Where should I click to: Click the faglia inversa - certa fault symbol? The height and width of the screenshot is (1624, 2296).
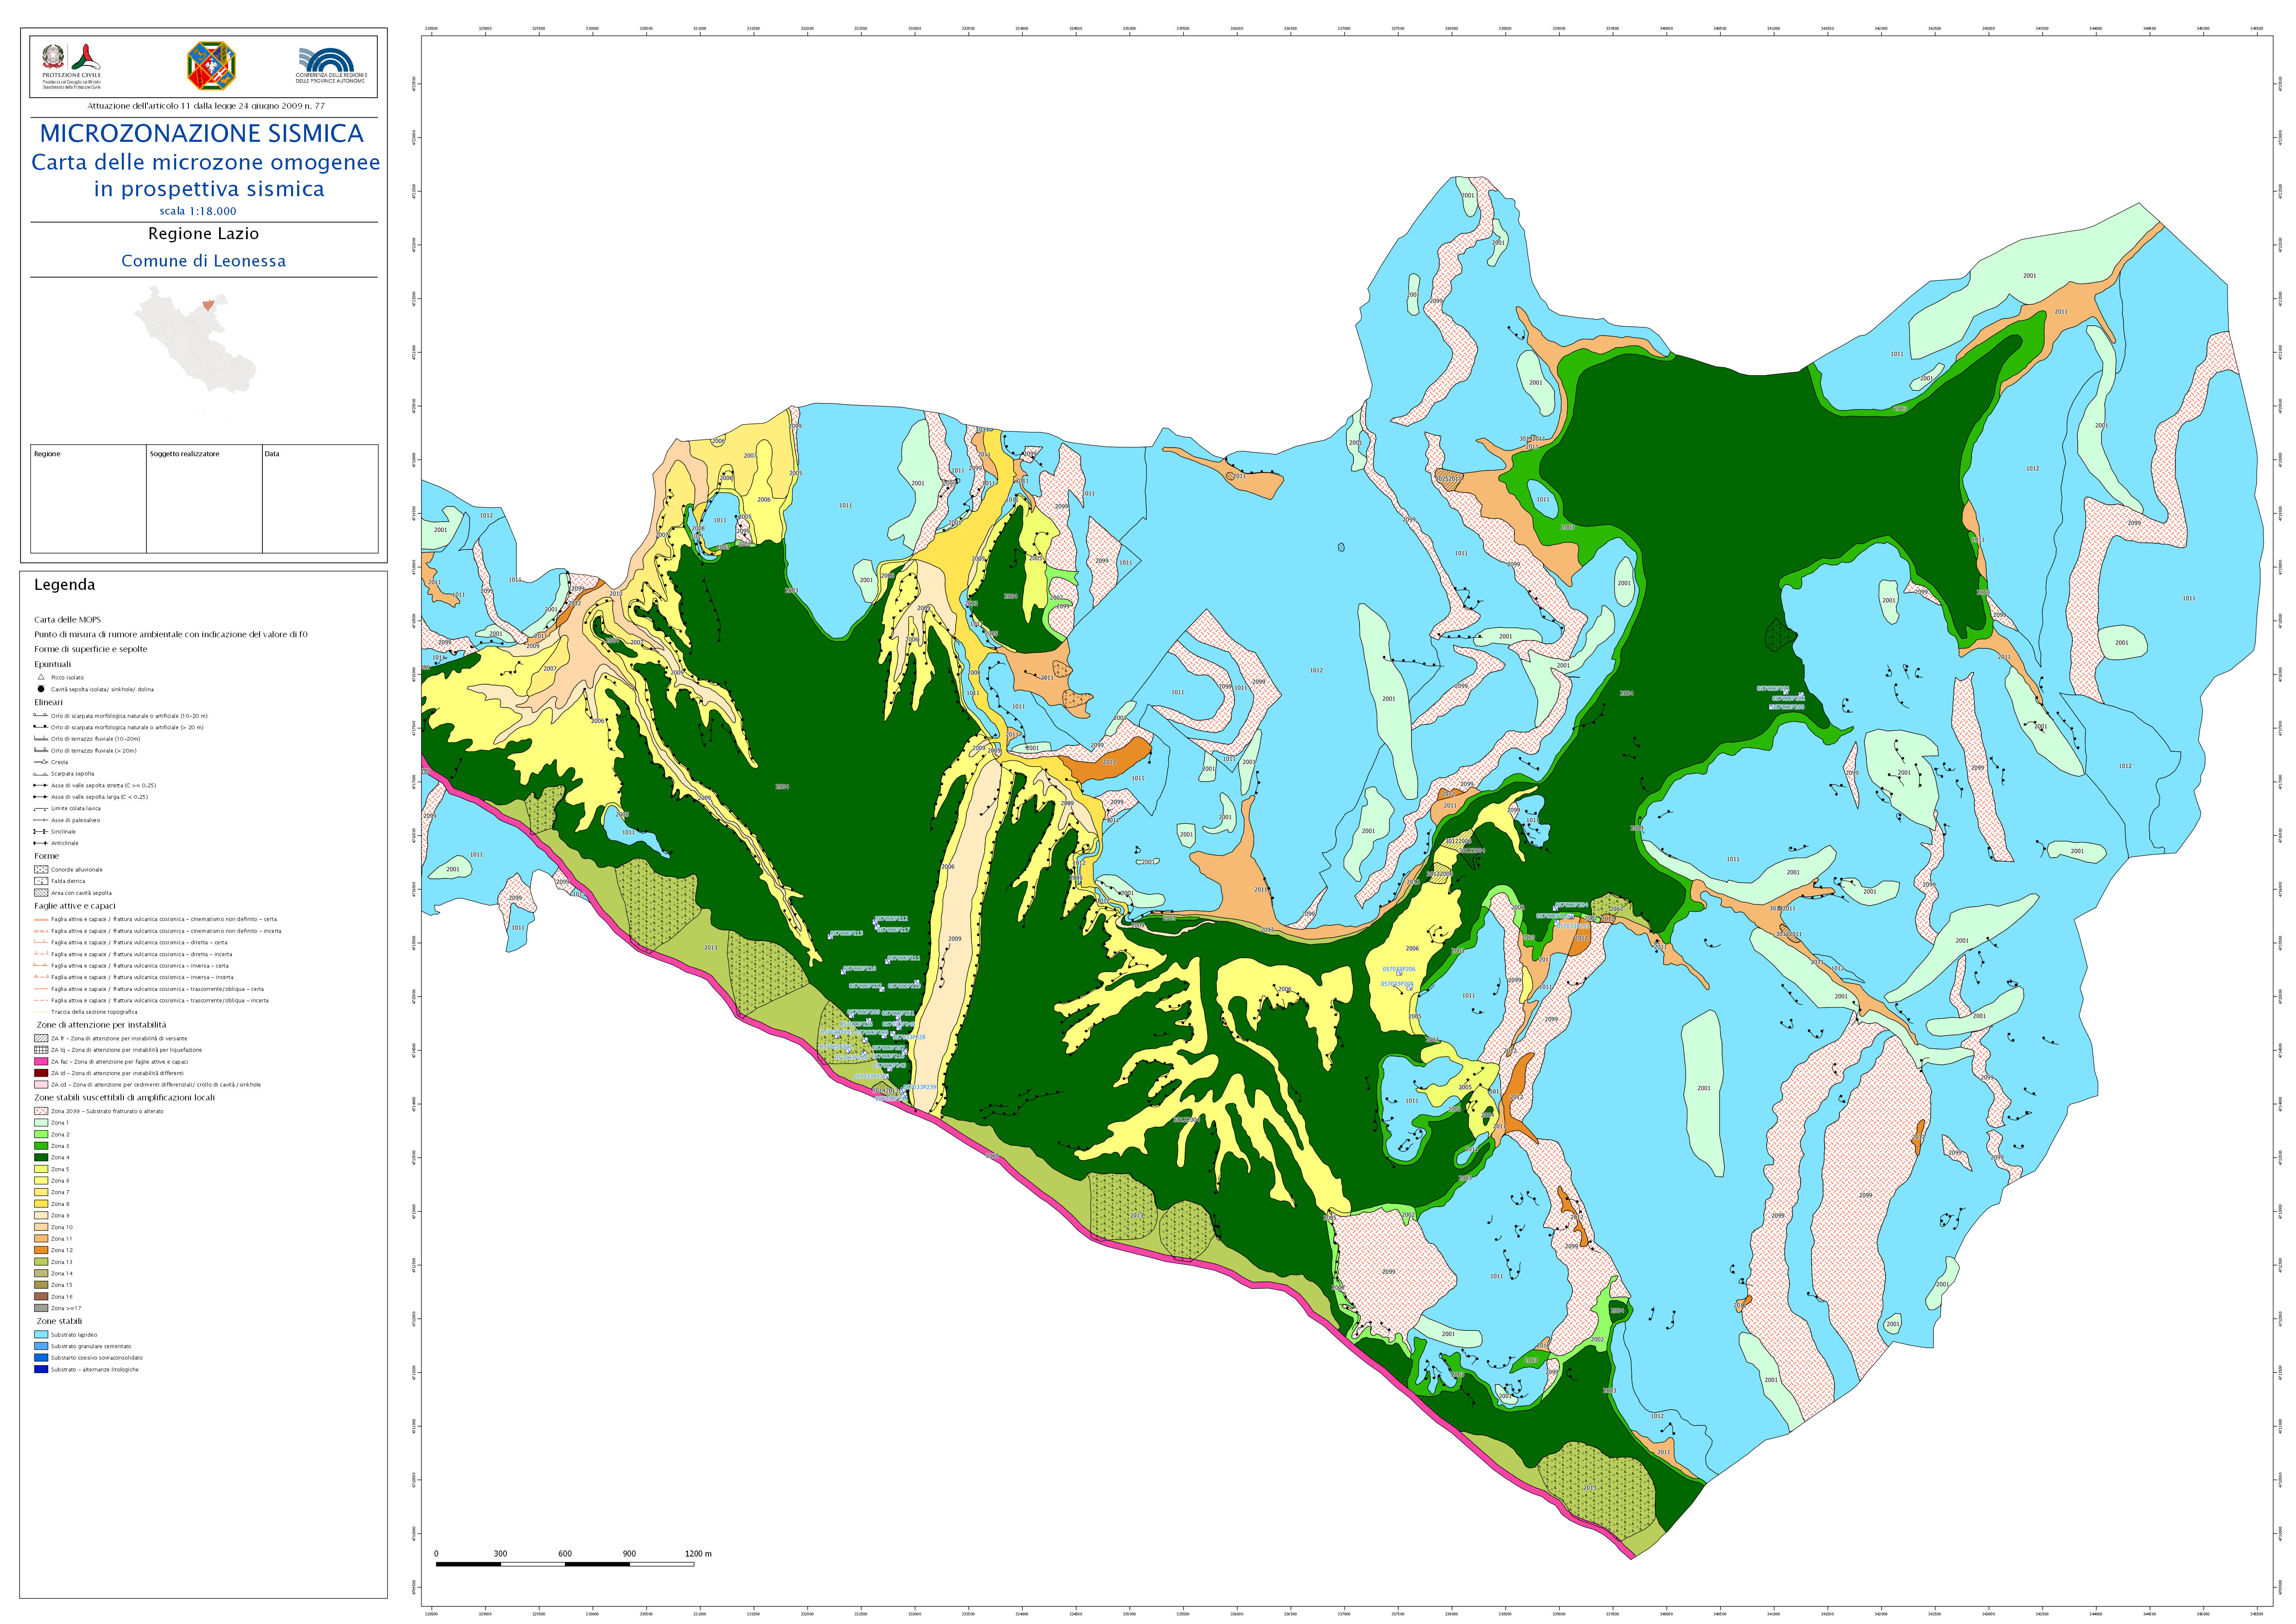click(x=41, y=966)
